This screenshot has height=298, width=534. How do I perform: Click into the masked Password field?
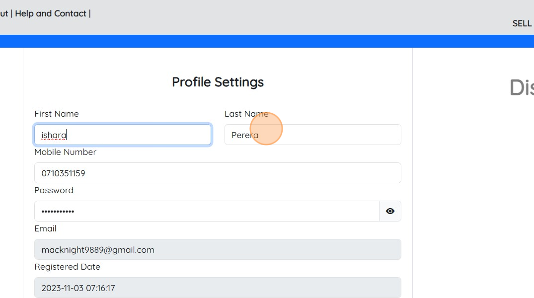coord(207,211)
